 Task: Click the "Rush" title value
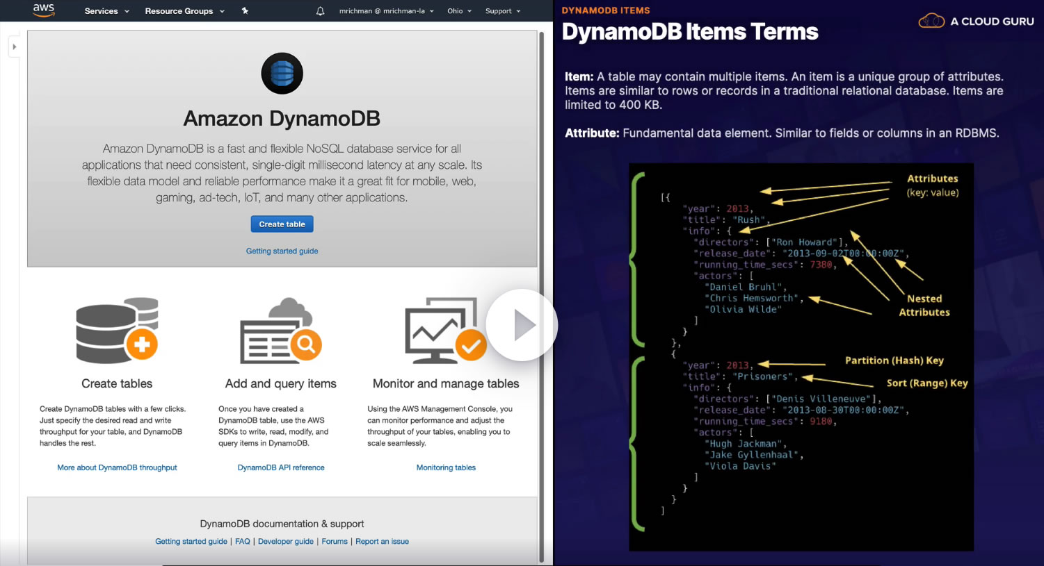click(x=748, y=220)
